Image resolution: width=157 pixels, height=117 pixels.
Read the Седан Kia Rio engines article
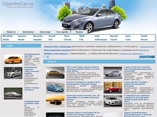136,84
